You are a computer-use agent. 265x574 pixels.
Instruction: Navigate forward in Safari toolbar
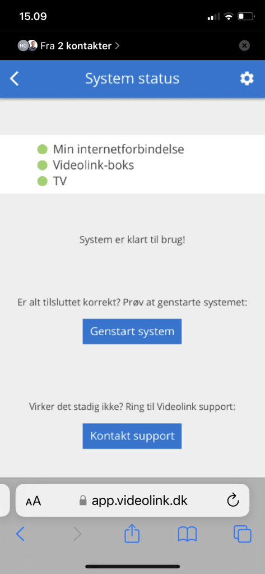pos(77,534)
